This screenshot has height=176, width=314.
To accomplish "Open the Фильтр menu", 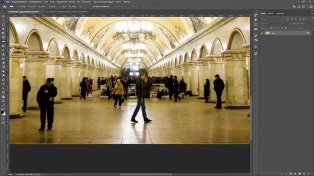I will (72, 2).
